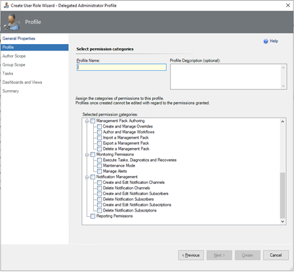
Task: Collapse the Monitoring Permissions tree node
Action: click(x=87, y=154)
